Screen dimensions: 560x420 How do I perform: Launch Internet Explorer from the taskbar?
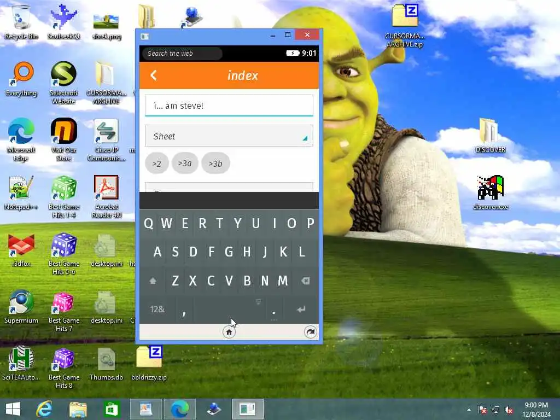click(44, 409)
